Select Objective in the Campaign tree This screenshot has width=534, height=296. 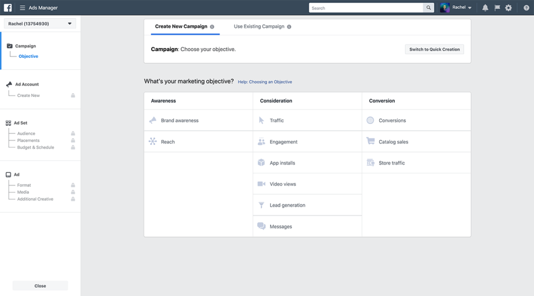coord(28,56)
